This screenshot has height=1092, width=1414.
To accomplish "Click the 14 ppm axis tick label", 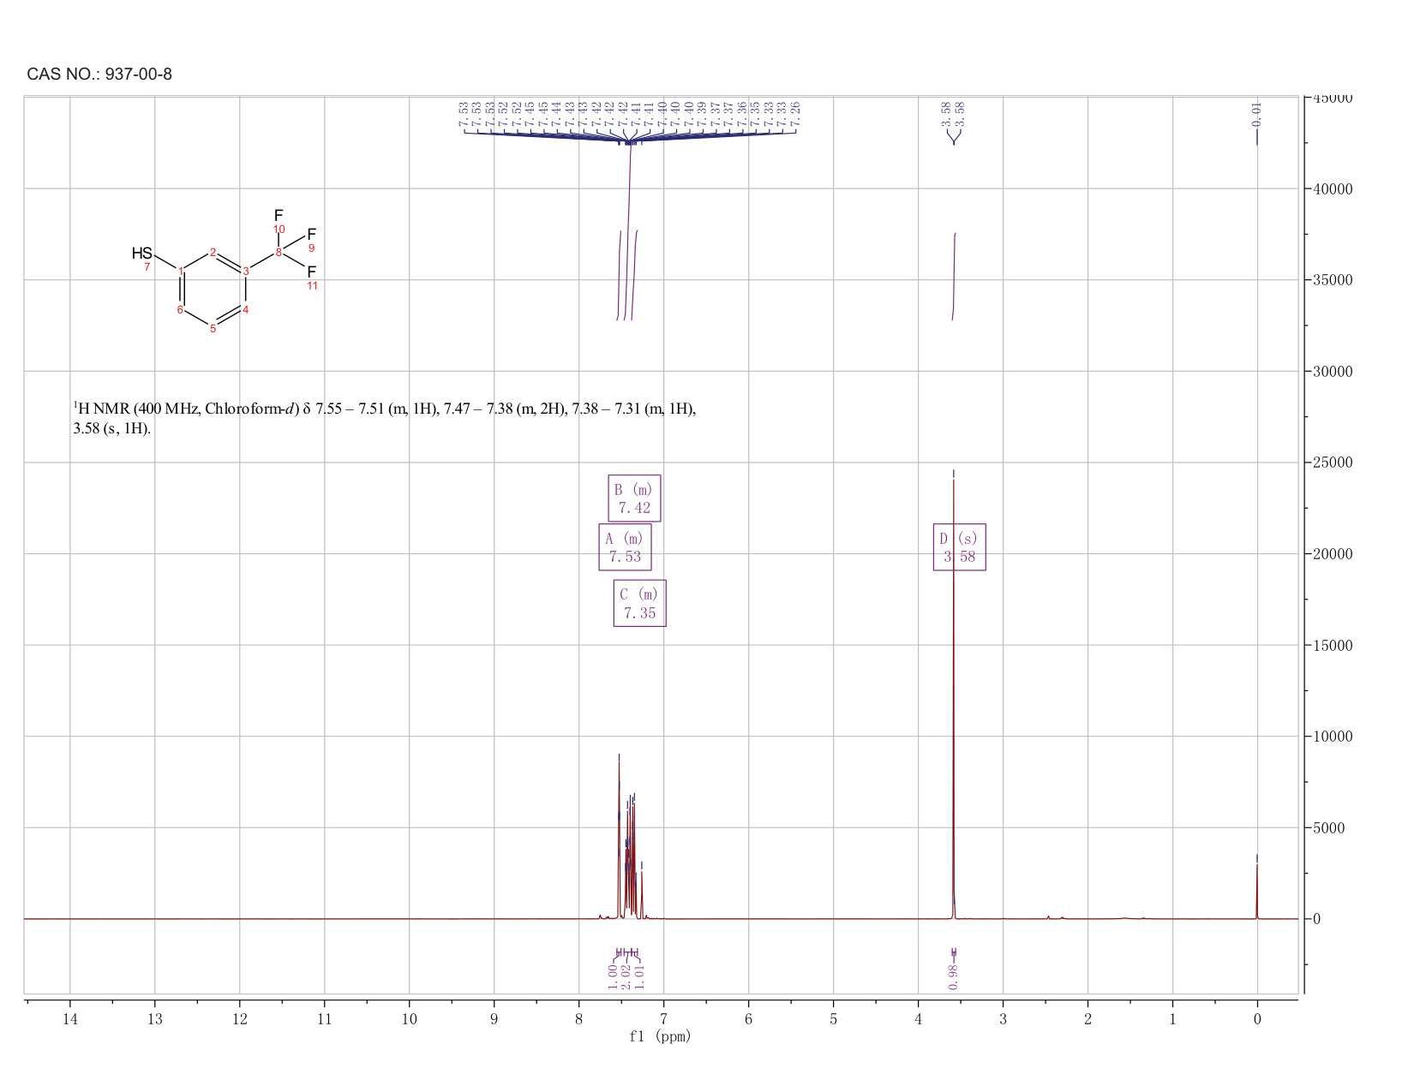I will [x=70, y=1018].
